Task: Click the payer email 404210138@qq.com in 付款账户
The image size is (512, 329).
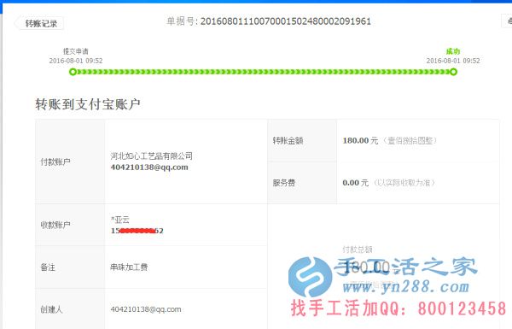Action: 149,167
